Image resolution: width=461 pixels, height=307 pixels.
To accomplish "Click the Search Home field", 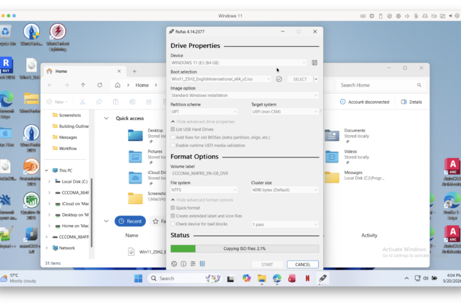I will click(x=380, y=85).
